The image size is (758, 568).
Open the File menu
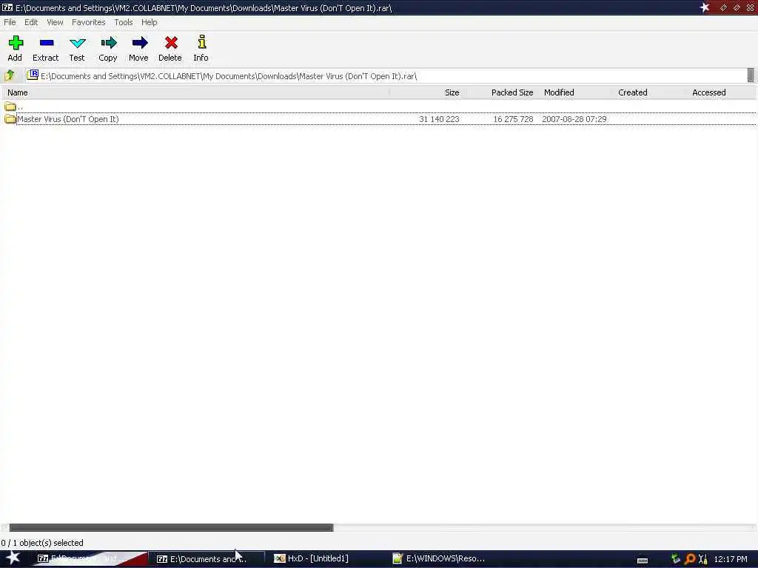point(10,22)
